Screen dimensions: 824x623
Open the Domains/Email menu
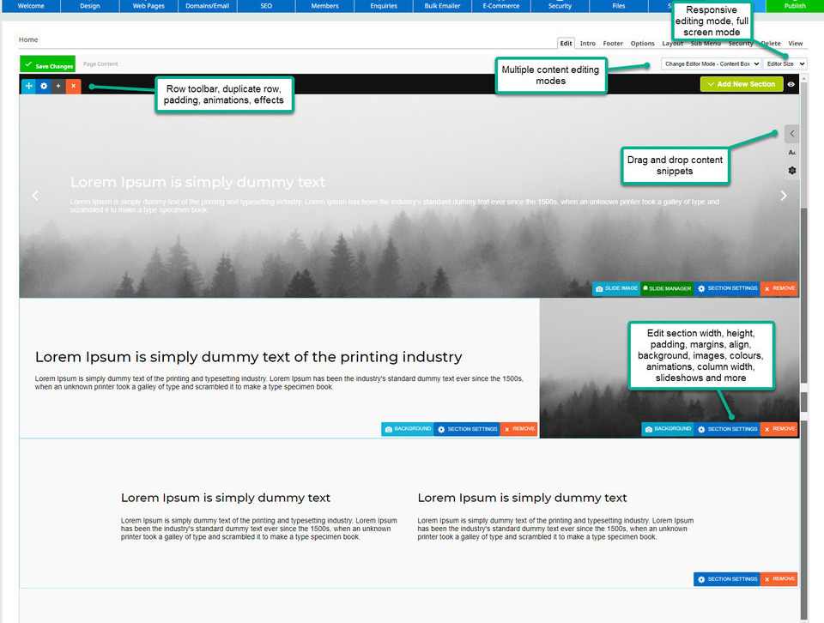click(x=208, y=6)
